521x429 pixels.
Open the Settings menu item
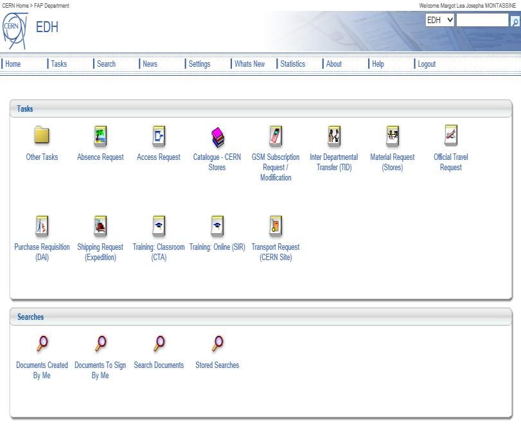(199, 64)
